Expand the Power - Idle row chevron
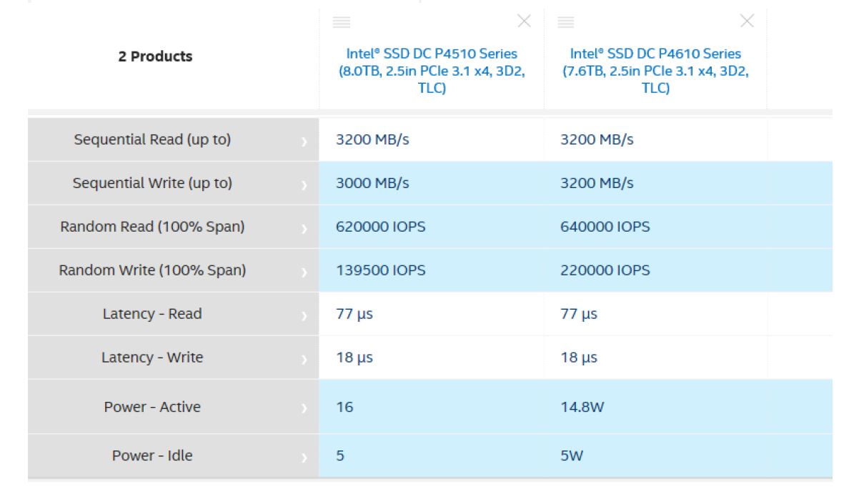The height and width of the screenshot is (487, 859). [x=304, y=457]
